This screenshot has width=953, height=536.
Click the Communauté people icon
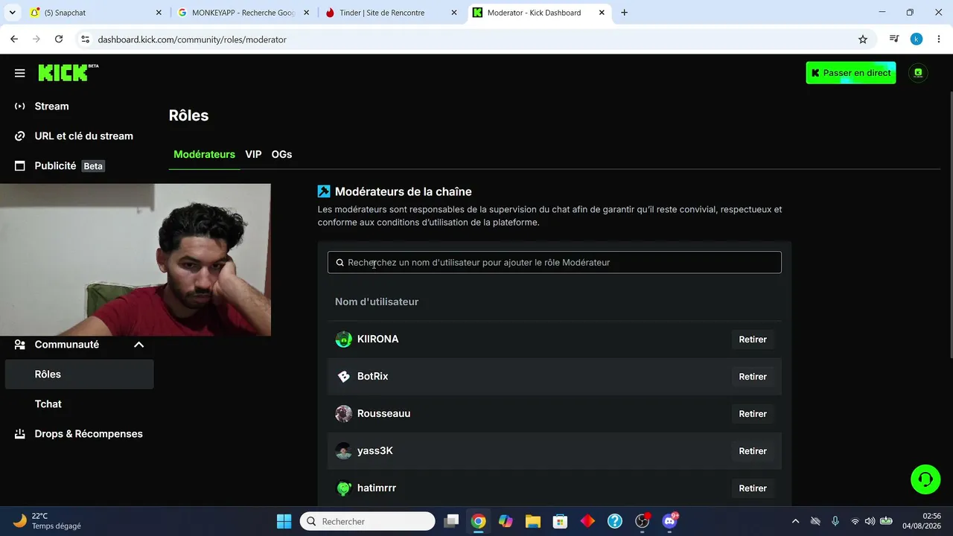tap(20, 345)
